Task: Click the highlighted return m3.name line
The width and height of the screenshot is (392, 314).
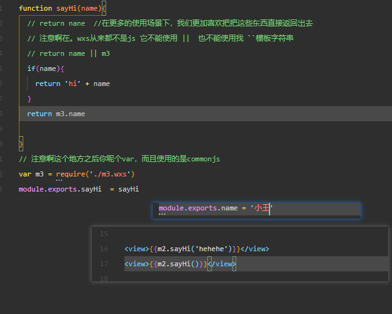Action: click(x=56, y=114)
